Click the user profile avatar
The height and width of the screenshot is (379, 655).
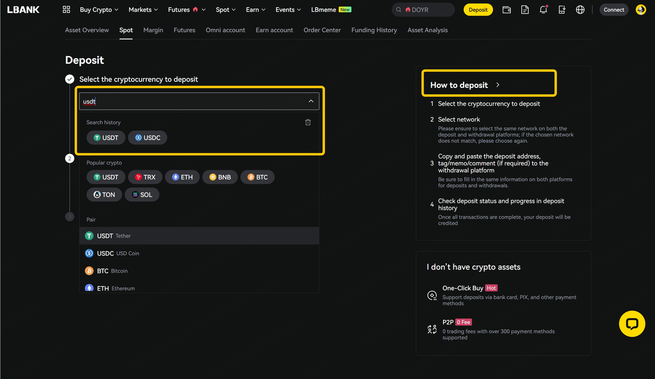pyautogui.click(x=641, y=10)
